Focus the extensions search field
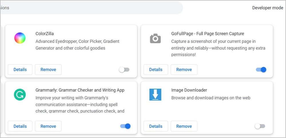Viewport: 286px width, 138px height. (x=92, y=8)
